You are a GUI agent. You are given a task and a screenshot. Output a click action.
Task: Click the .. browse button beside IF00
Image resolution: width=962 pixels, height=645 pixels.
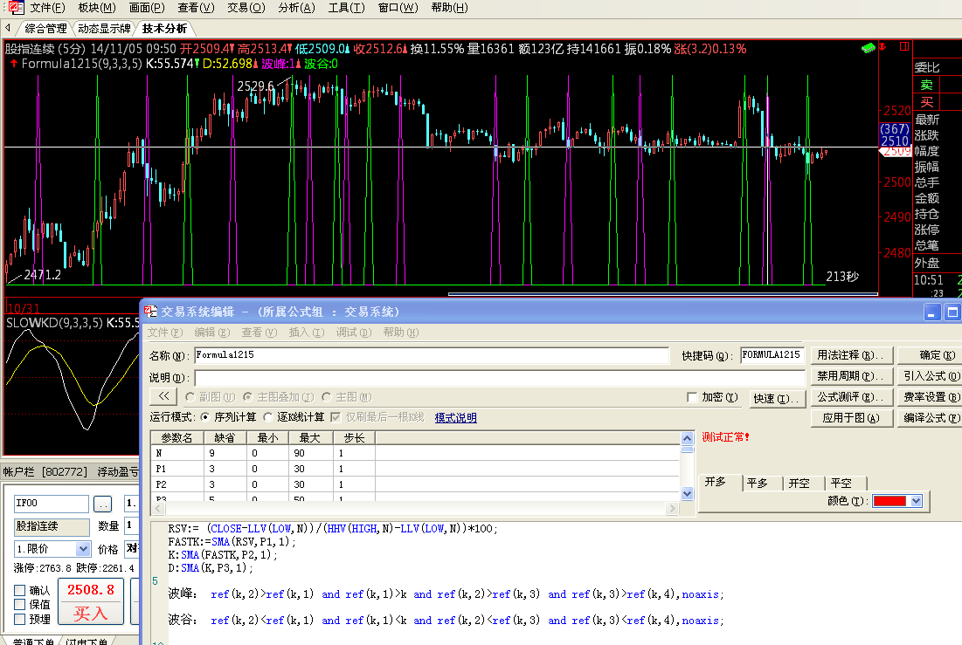[x=102, y=504]
